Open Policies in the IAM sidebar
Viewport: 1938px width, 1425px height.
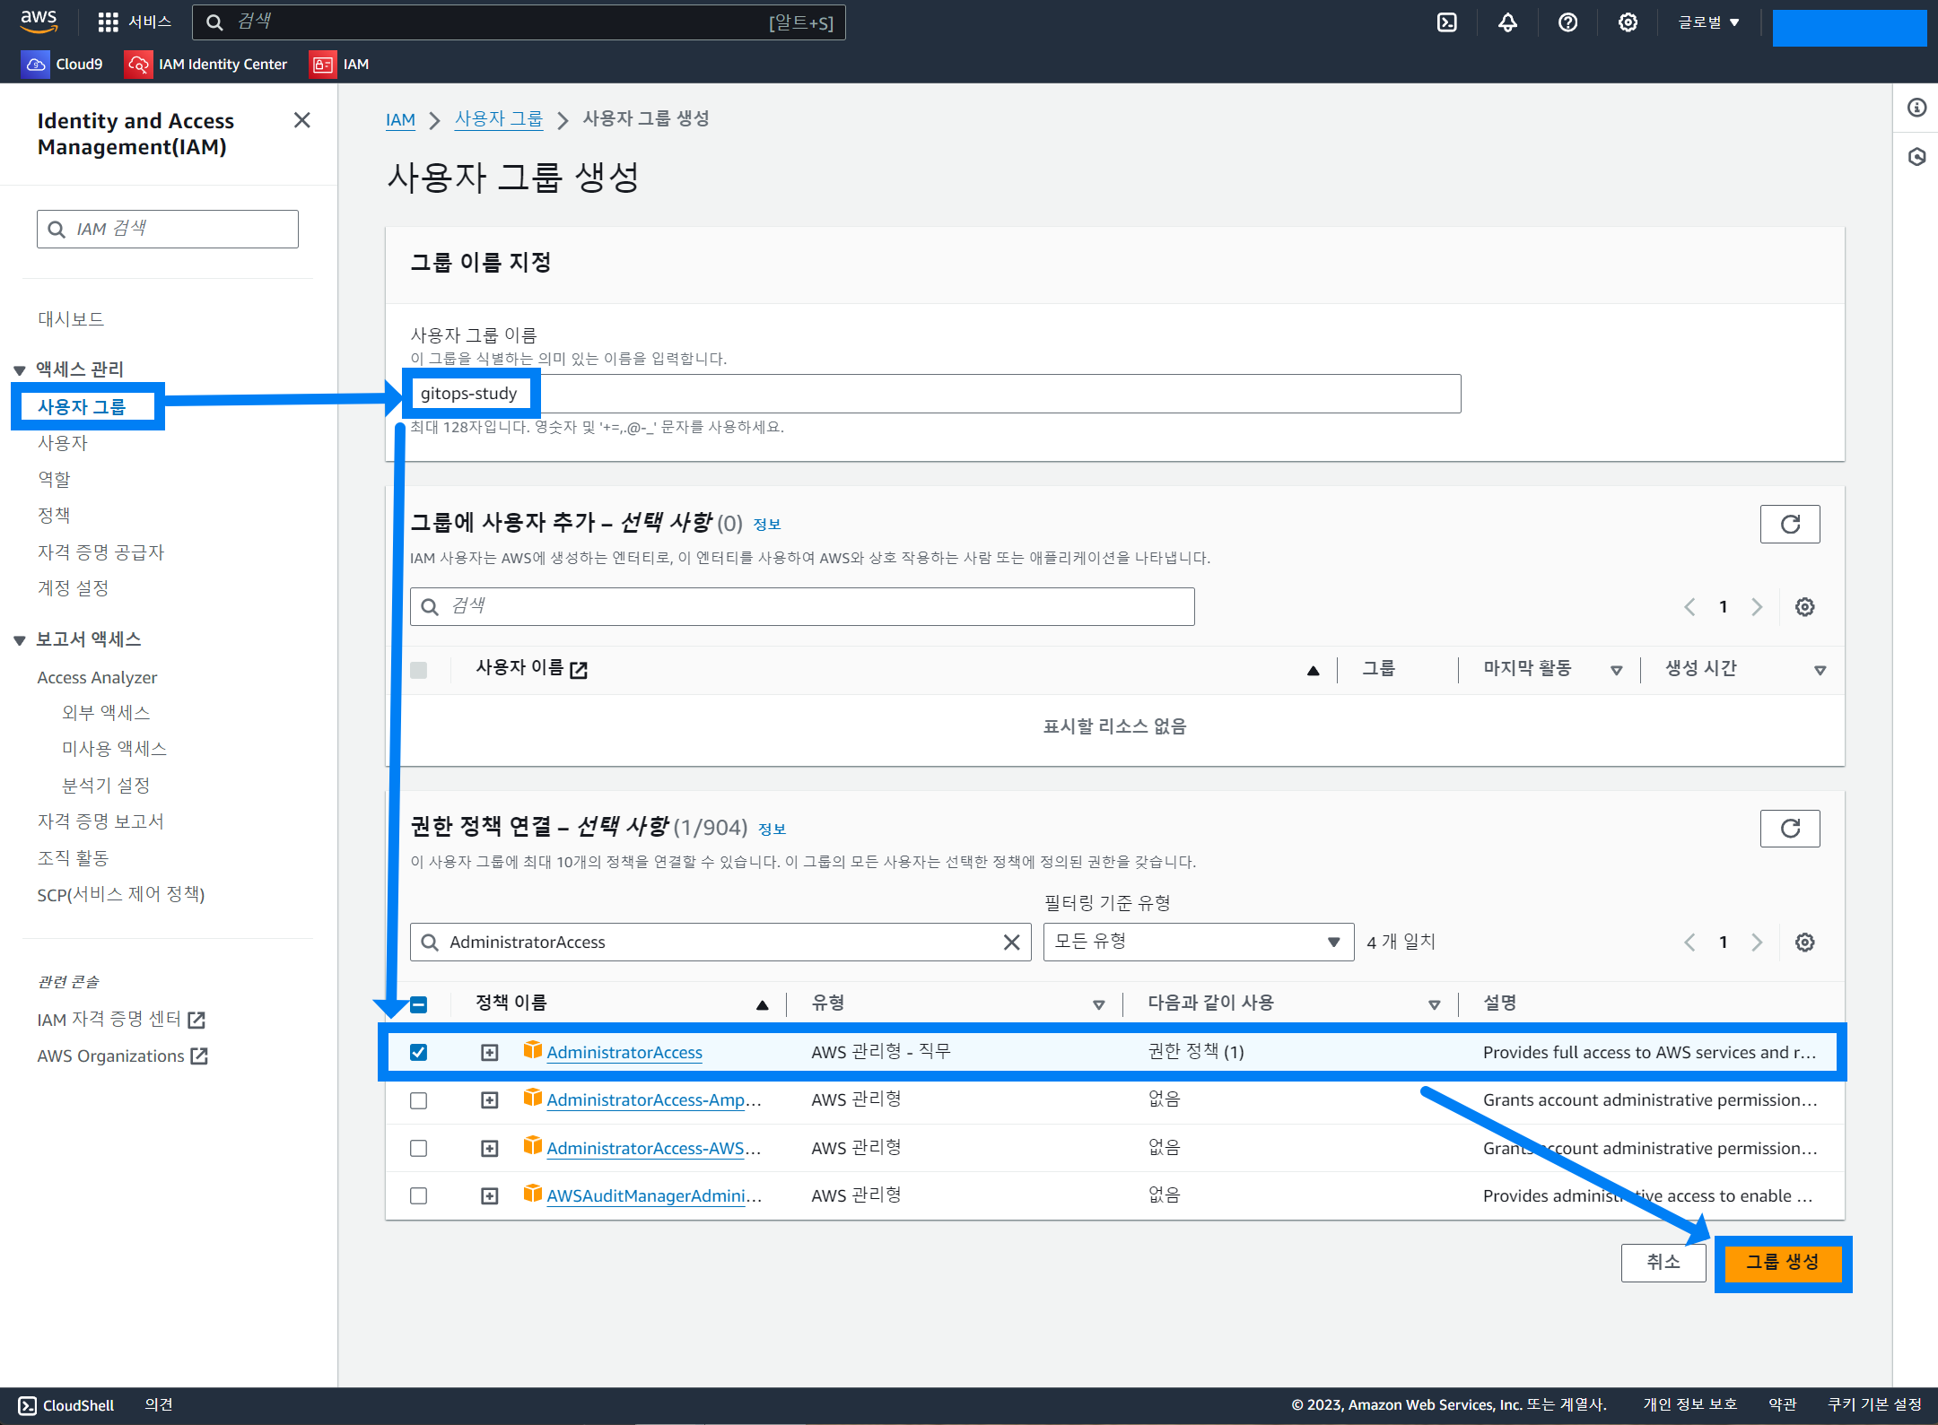point(54,516)
